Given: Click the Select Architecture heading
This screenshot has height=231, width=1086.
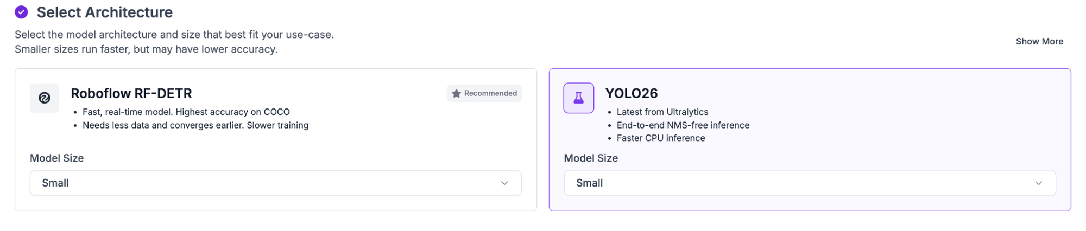Looking at the screenshot, I should (x=105, y=12).
